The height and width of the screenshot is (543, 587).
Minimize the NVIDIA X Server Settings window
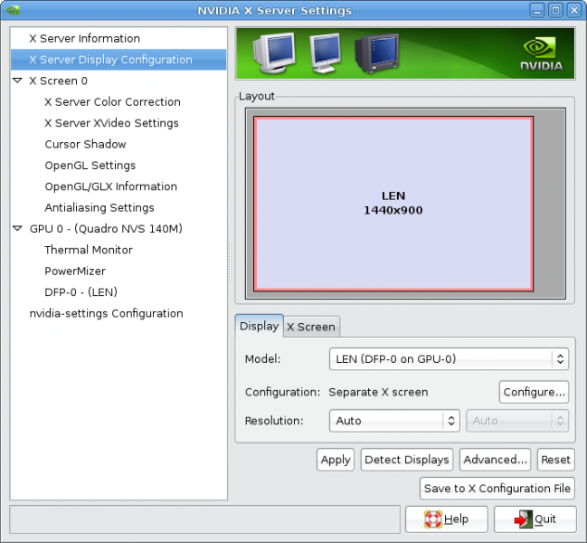coord(537,10)
